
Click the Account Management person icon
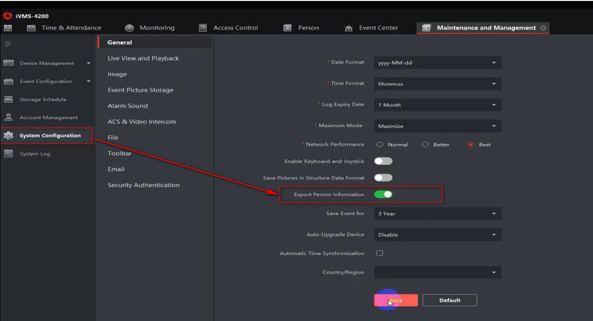point(8,117)
